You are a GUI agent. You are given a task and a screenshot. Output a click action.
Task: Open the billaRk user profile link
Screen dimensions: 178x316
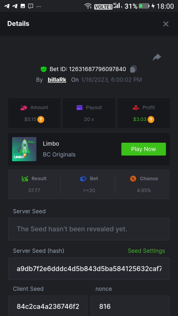pos(57,80)
